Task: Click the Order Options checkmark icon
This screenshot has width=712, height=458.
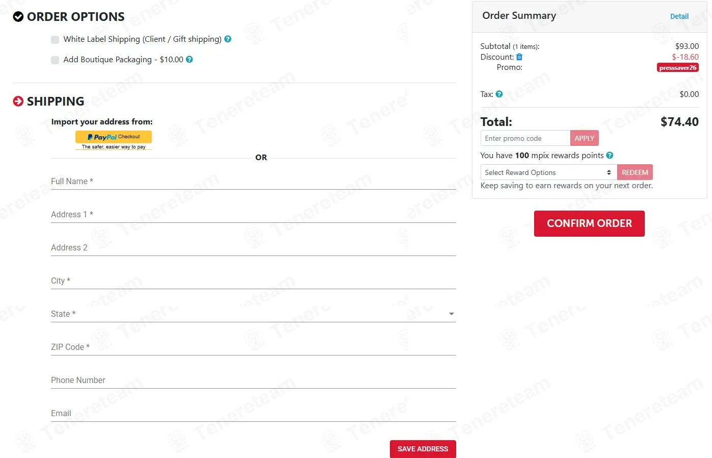Action: coord(18,17)
